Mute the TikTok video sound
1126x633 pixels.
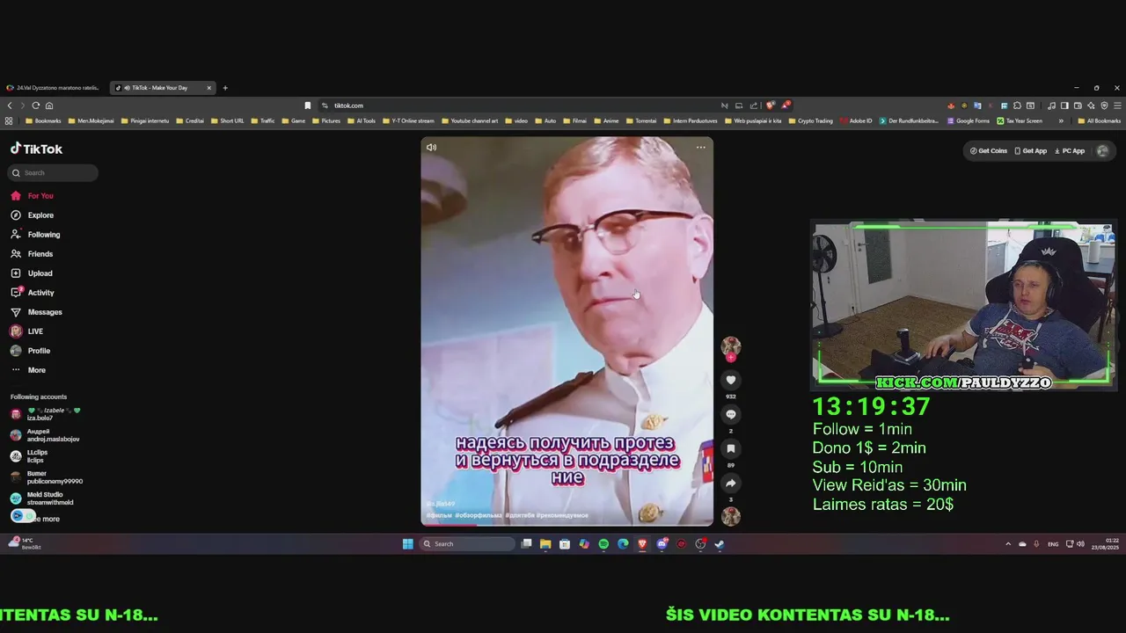pyautogui.click(x=431, y=147)
